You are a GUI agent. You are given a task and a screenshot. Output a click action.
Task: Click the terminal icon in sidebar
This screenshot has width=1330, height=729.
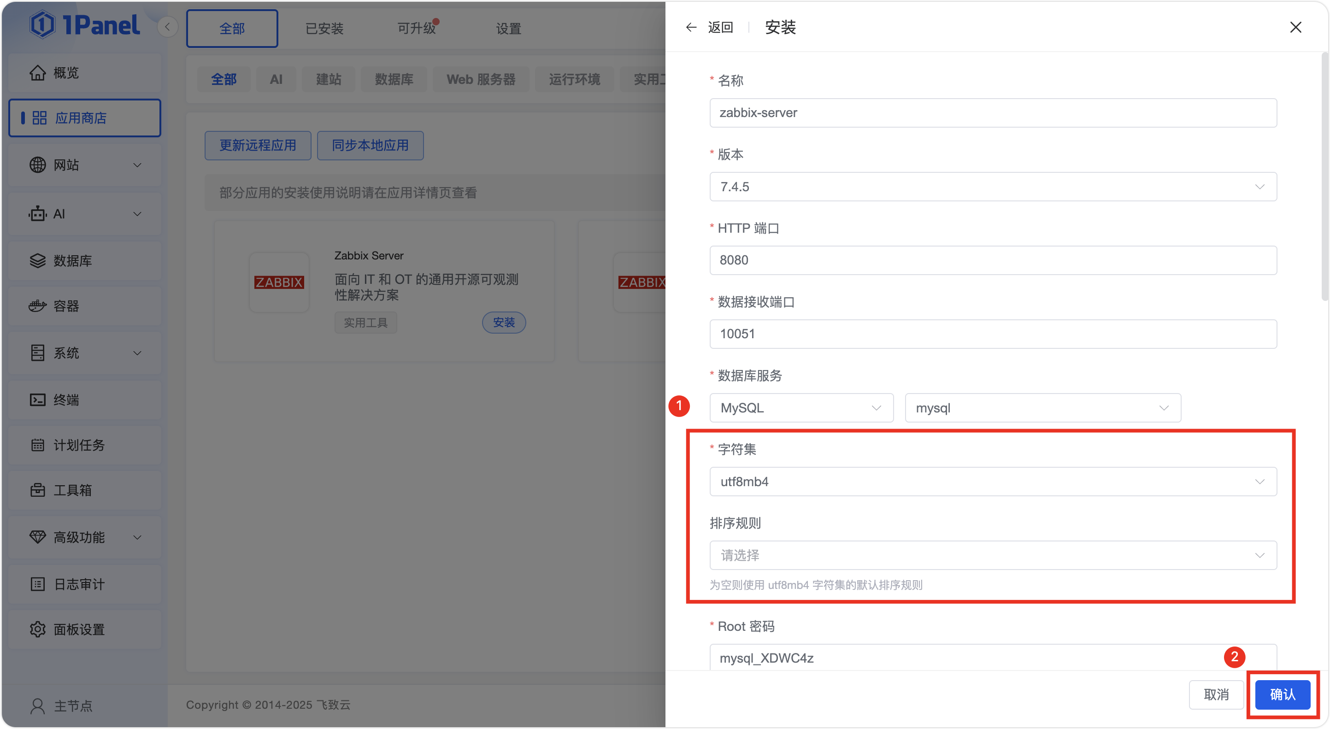[x=37, y=400]
